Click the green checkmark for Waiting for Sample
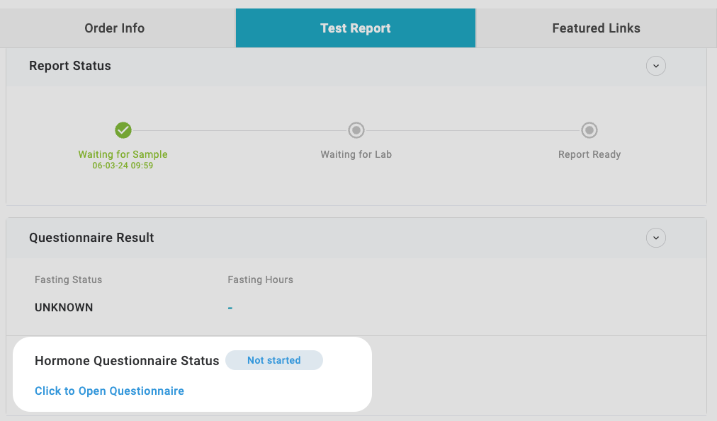The width and height of the screenshot is (717, 421). [123, 130]
